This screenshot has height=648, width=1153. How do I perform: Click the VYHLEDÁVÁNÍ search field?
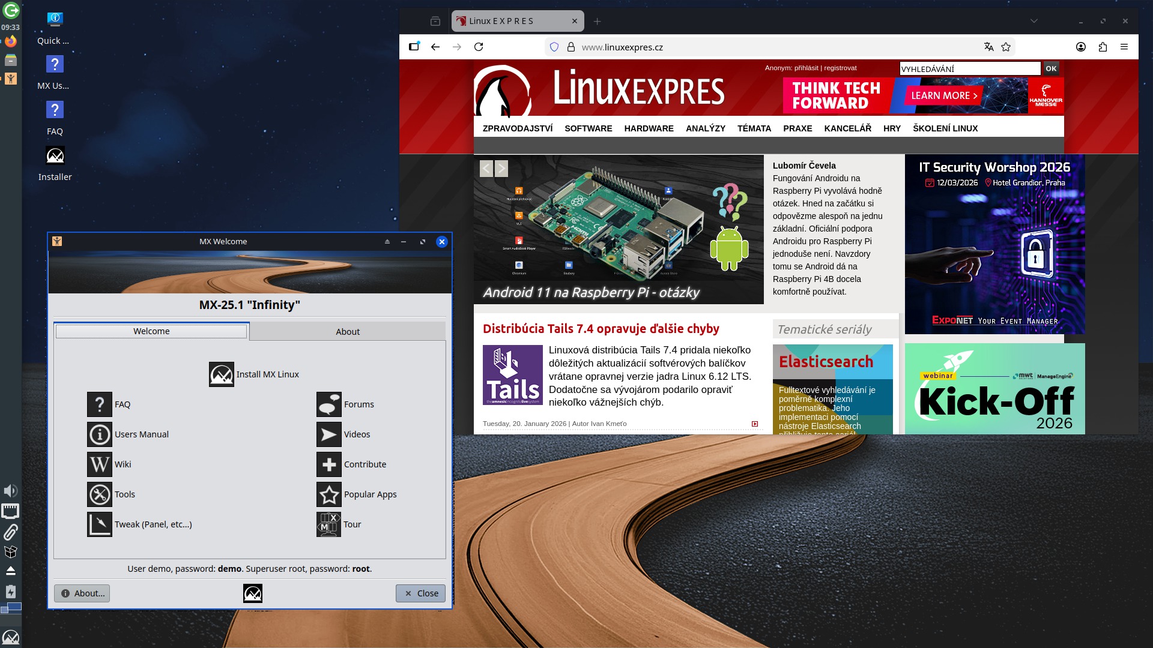[969, 68]
